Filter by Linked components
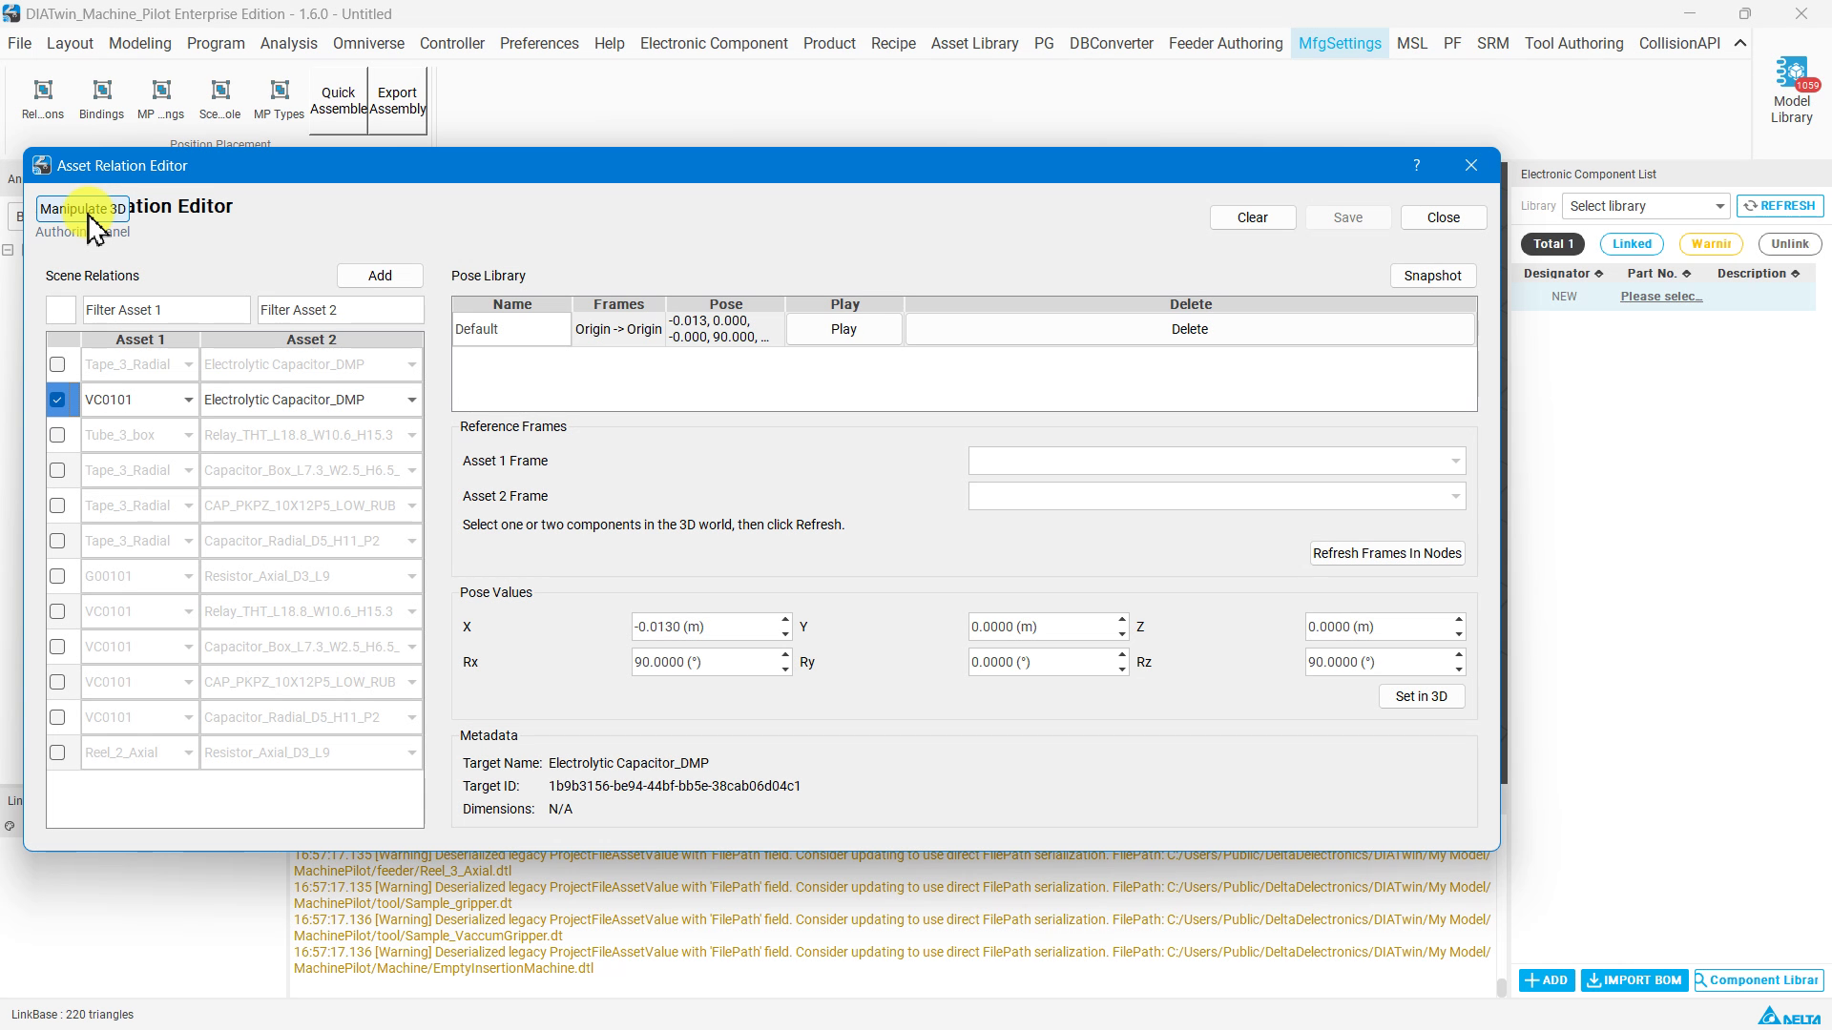Viewport: 1832px width, 1030px height. click(x=1632, y=244)
